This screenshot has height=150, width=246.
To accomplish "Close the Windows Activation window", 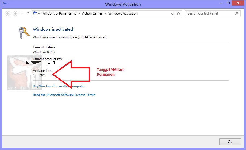I will click(x=238, y=3).
